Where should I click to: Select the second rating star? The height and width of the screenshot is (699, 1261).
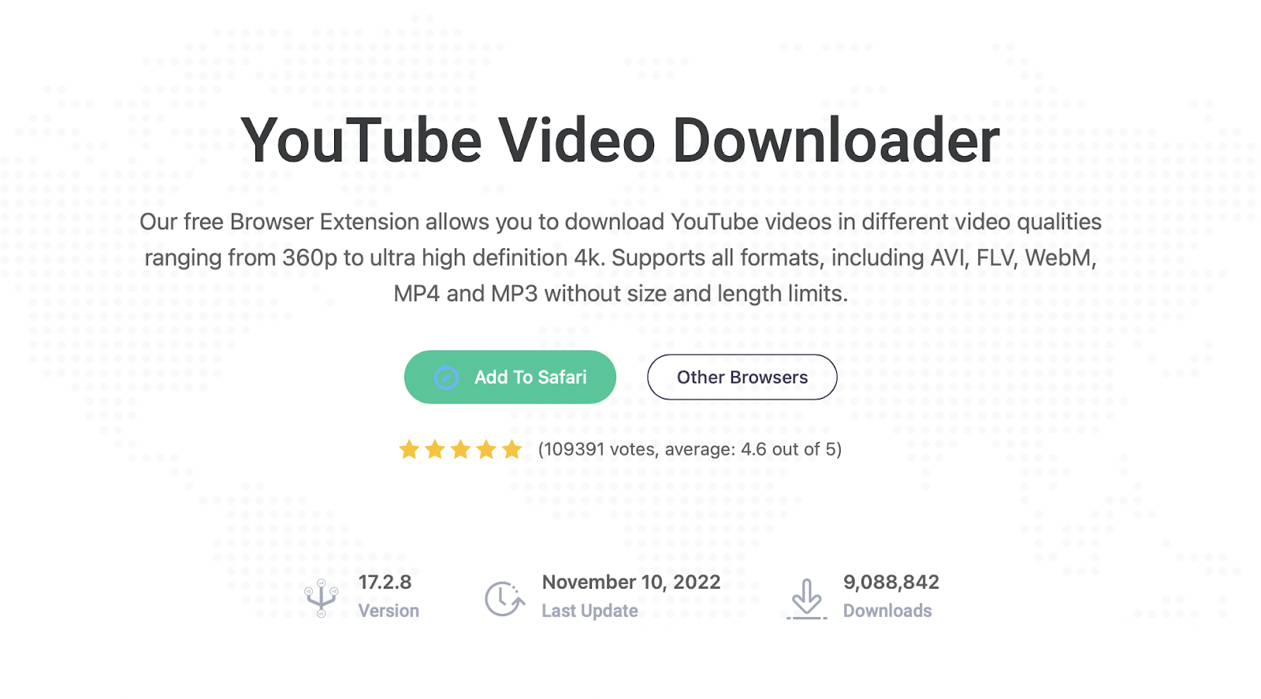(x=435, y=449)
